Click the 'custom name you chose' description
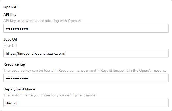 (50, 95)
